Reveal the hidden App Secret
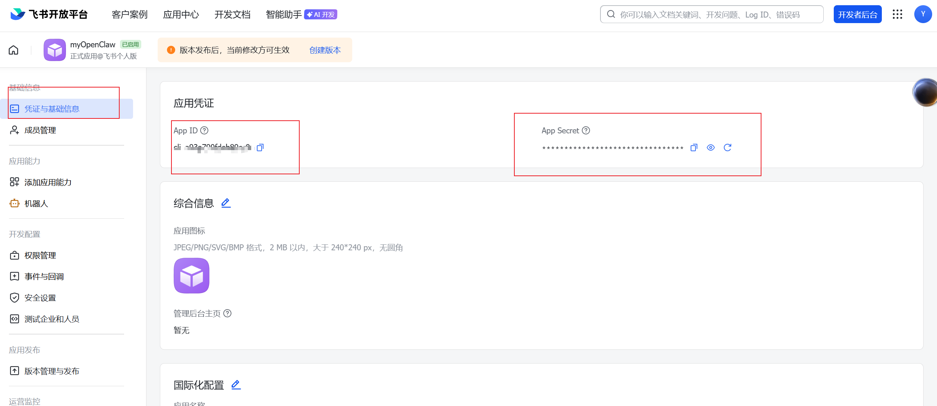The width and height of the screenshot is (937, 406). click(x=710, y=148)
